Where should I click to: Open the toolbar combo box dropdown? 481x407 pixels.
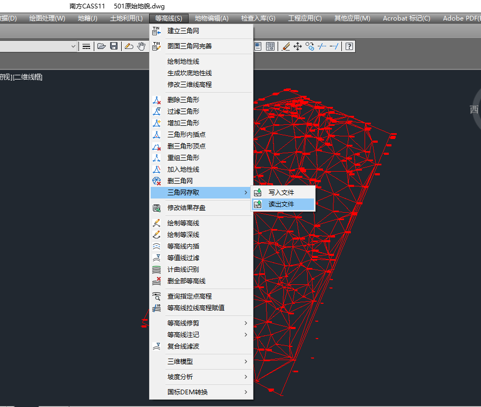(x=73, y=46)
